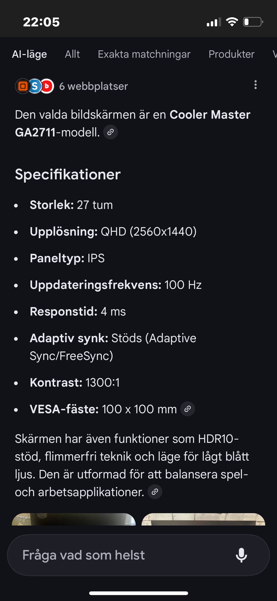
Task: Open the Produkter tab
Action: (231, 54)
